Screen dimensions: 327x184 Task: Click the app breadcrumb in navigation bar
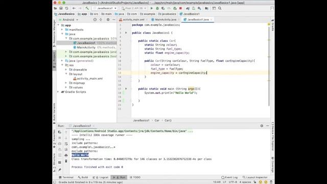82,14
